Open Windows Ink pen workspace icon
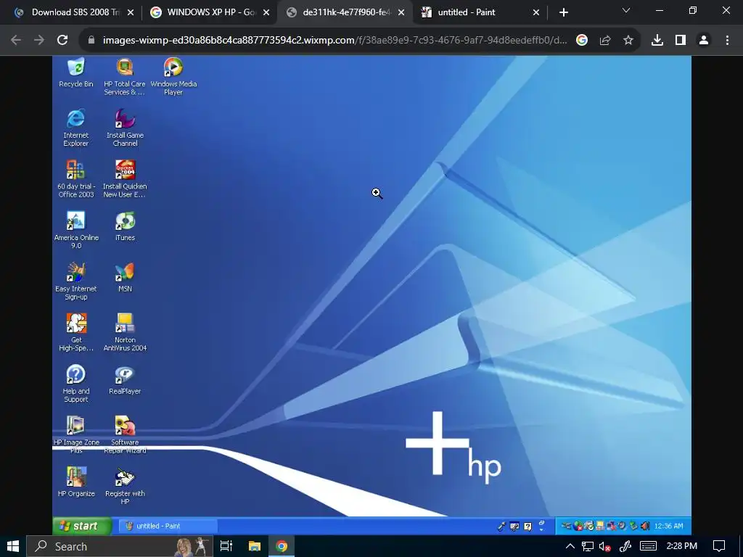 point(625,546)
